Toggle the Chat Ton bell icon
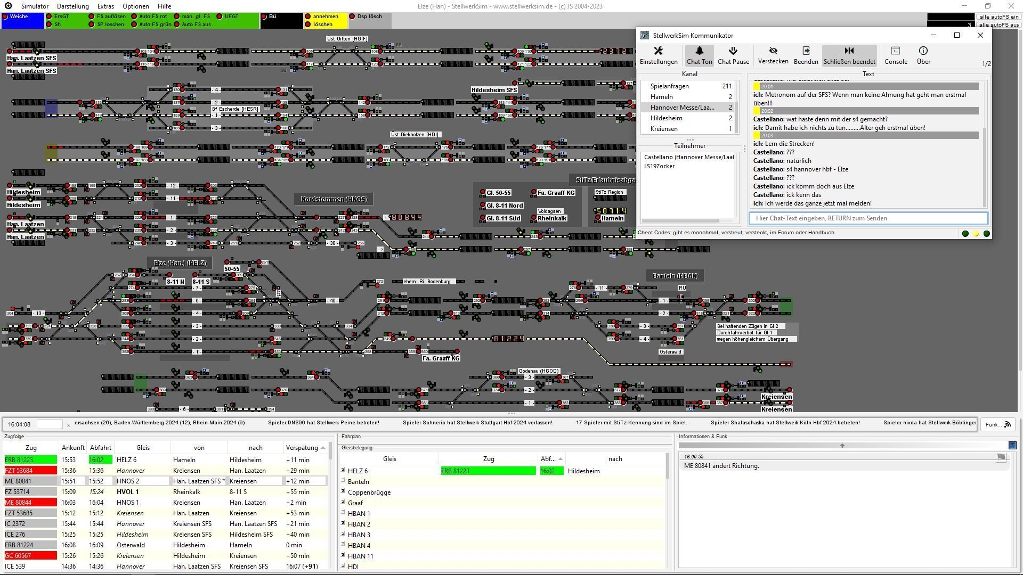 click(699, 51)
